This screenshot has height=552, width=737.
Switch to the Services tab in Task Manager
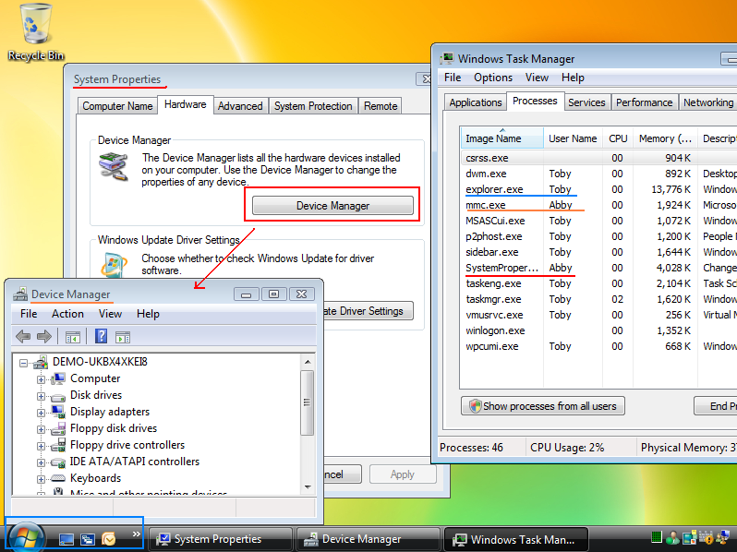point(586,102)
